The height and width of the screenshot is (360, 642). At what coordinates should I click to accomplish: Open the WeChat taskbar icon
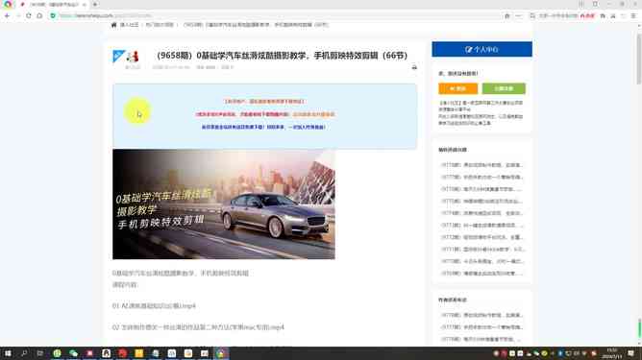73,353
